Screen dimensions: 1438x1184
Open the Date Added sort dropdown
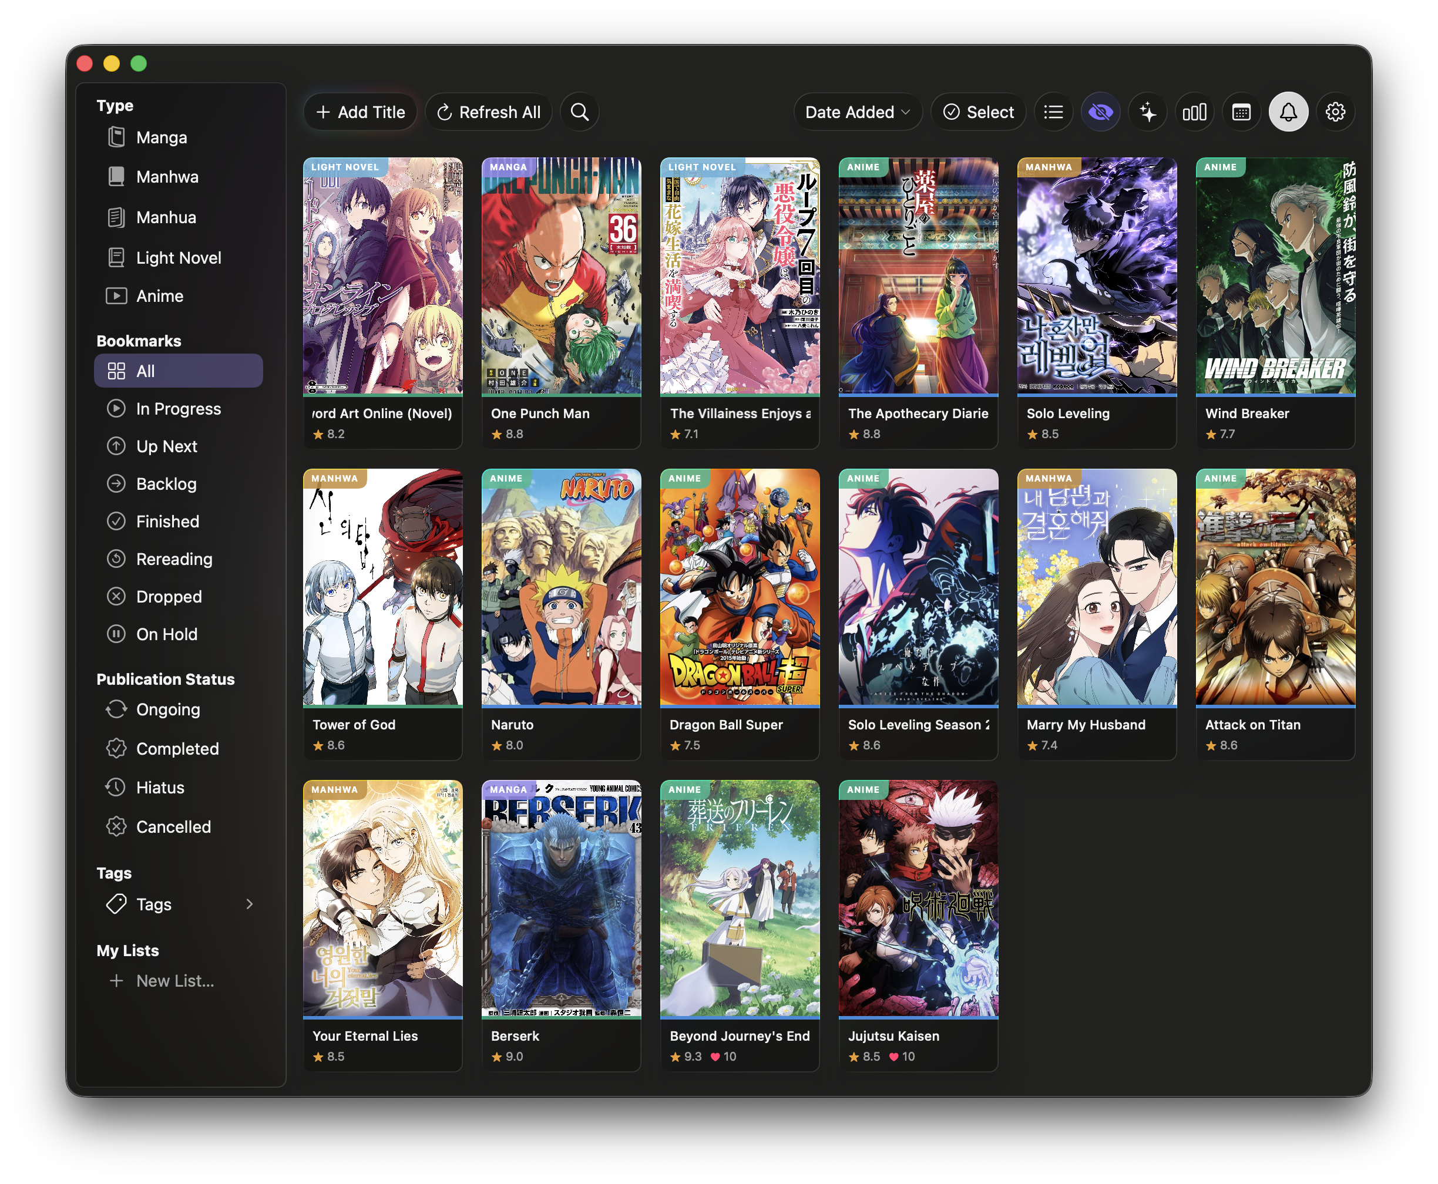[857, 112]
